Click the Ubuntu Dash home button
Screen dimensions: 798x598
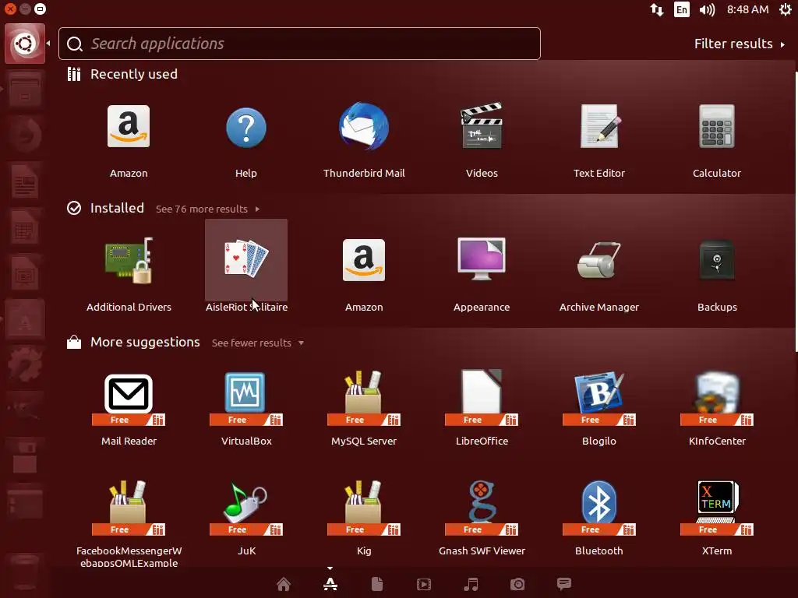click(25, 44)
